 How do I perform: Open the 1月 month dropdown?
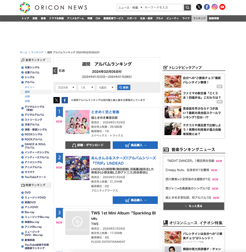click(86, 87)
